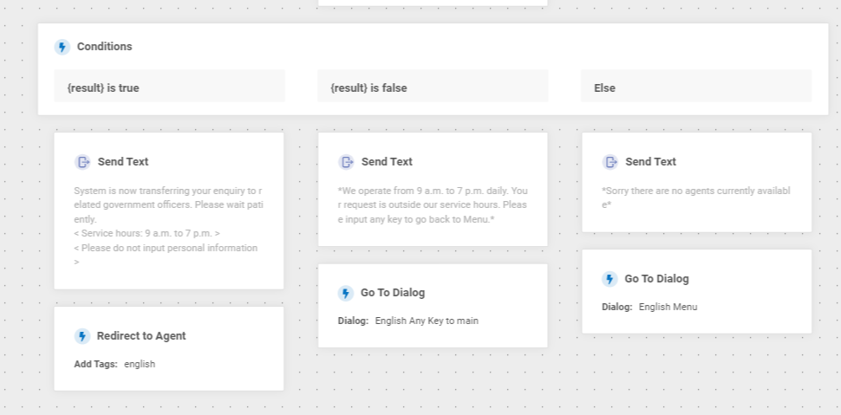The width and height of the screenshot is (841, 415).
Task: Click dialog value "English Any Key to main"
Action: point(427,321)
